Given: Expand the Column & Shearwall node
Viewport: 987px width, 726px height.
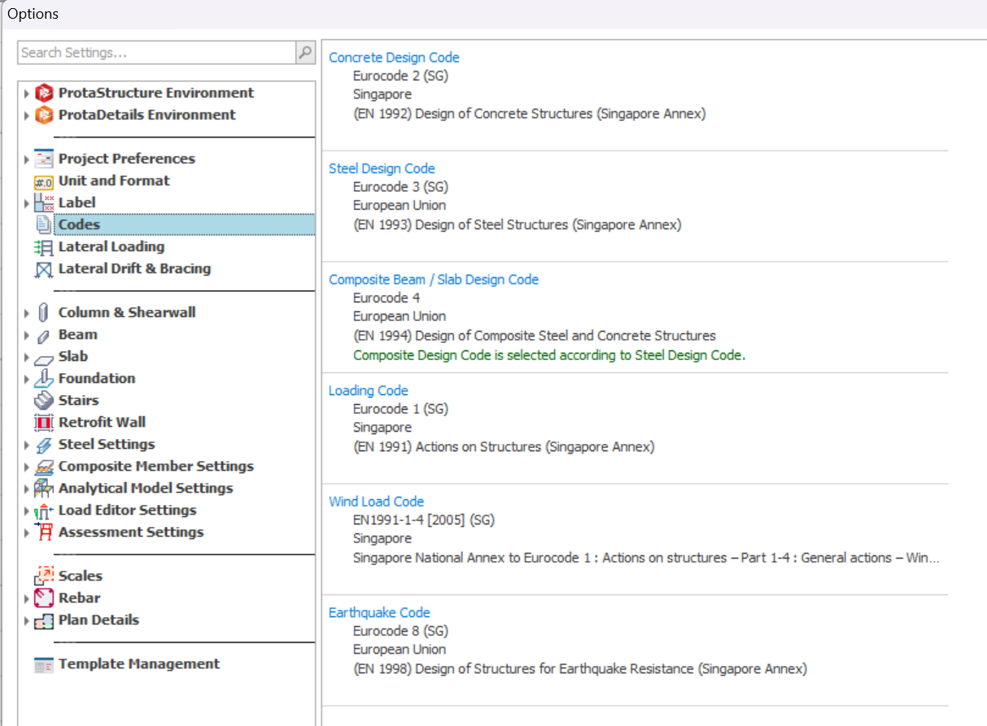Looking at the screenshot, I should click(x=27, y=313).
